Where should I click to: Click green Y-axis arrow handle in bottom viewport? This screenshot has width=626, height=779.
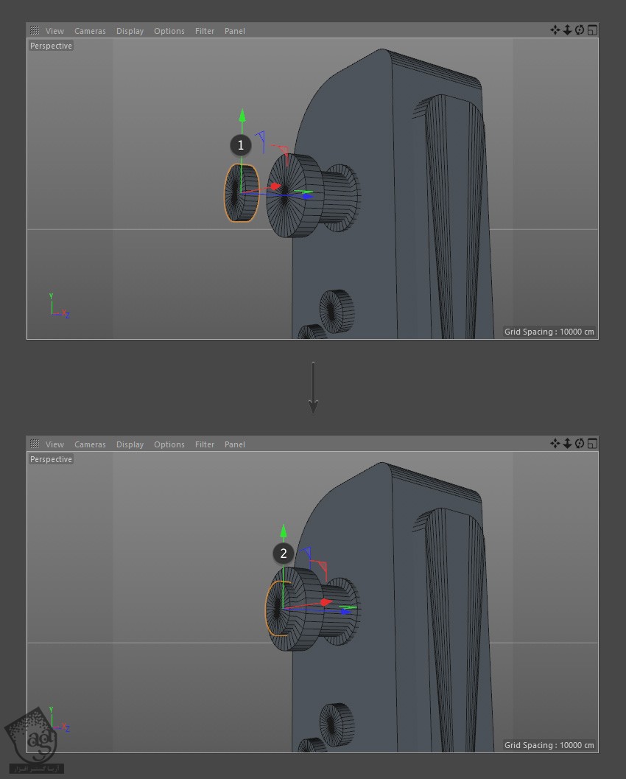(x=284, y=531)
